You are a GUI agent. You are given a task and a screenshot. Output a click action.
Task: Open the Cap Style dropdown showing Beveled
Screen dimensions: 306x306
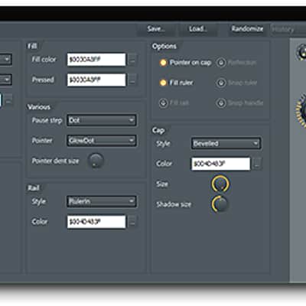pos(226,143)
